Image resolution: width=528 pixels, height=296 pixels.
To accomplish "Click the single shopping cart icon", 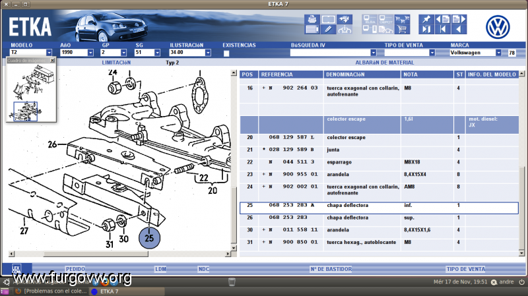I will click(x=402, y=29).
